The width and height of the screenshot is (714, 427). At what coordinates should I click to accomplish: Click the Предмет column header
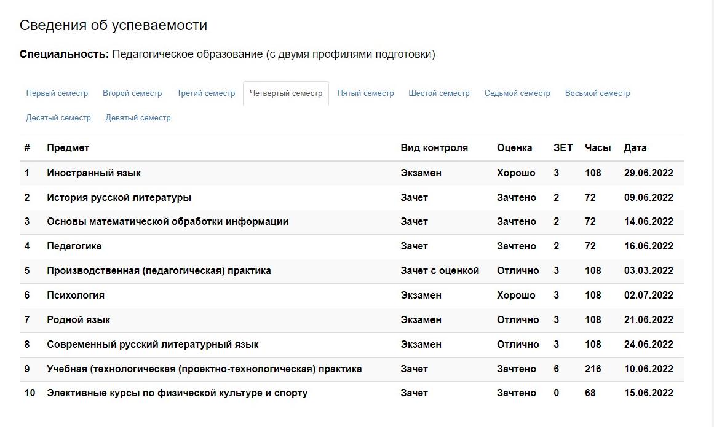pyautogui.click(x=68, y=148)
